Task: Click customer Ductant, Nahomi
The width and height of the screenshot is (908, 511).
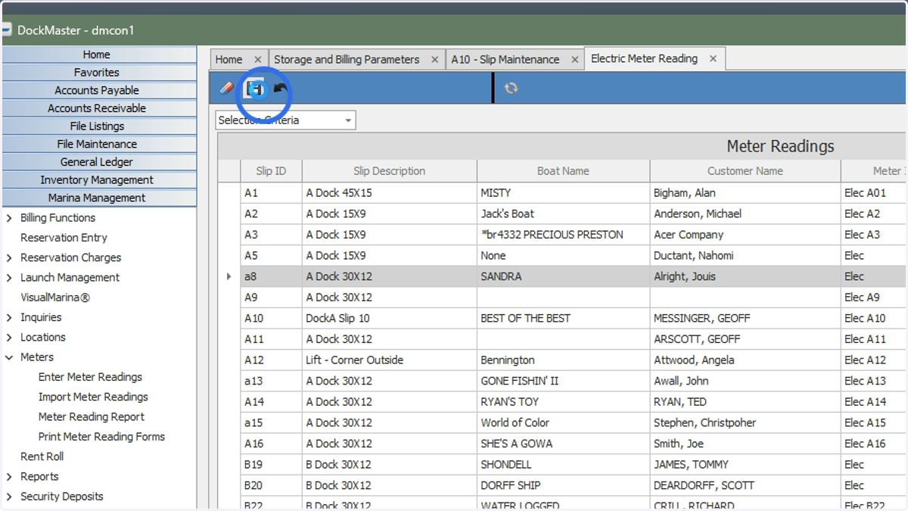Action: (745, 256)
